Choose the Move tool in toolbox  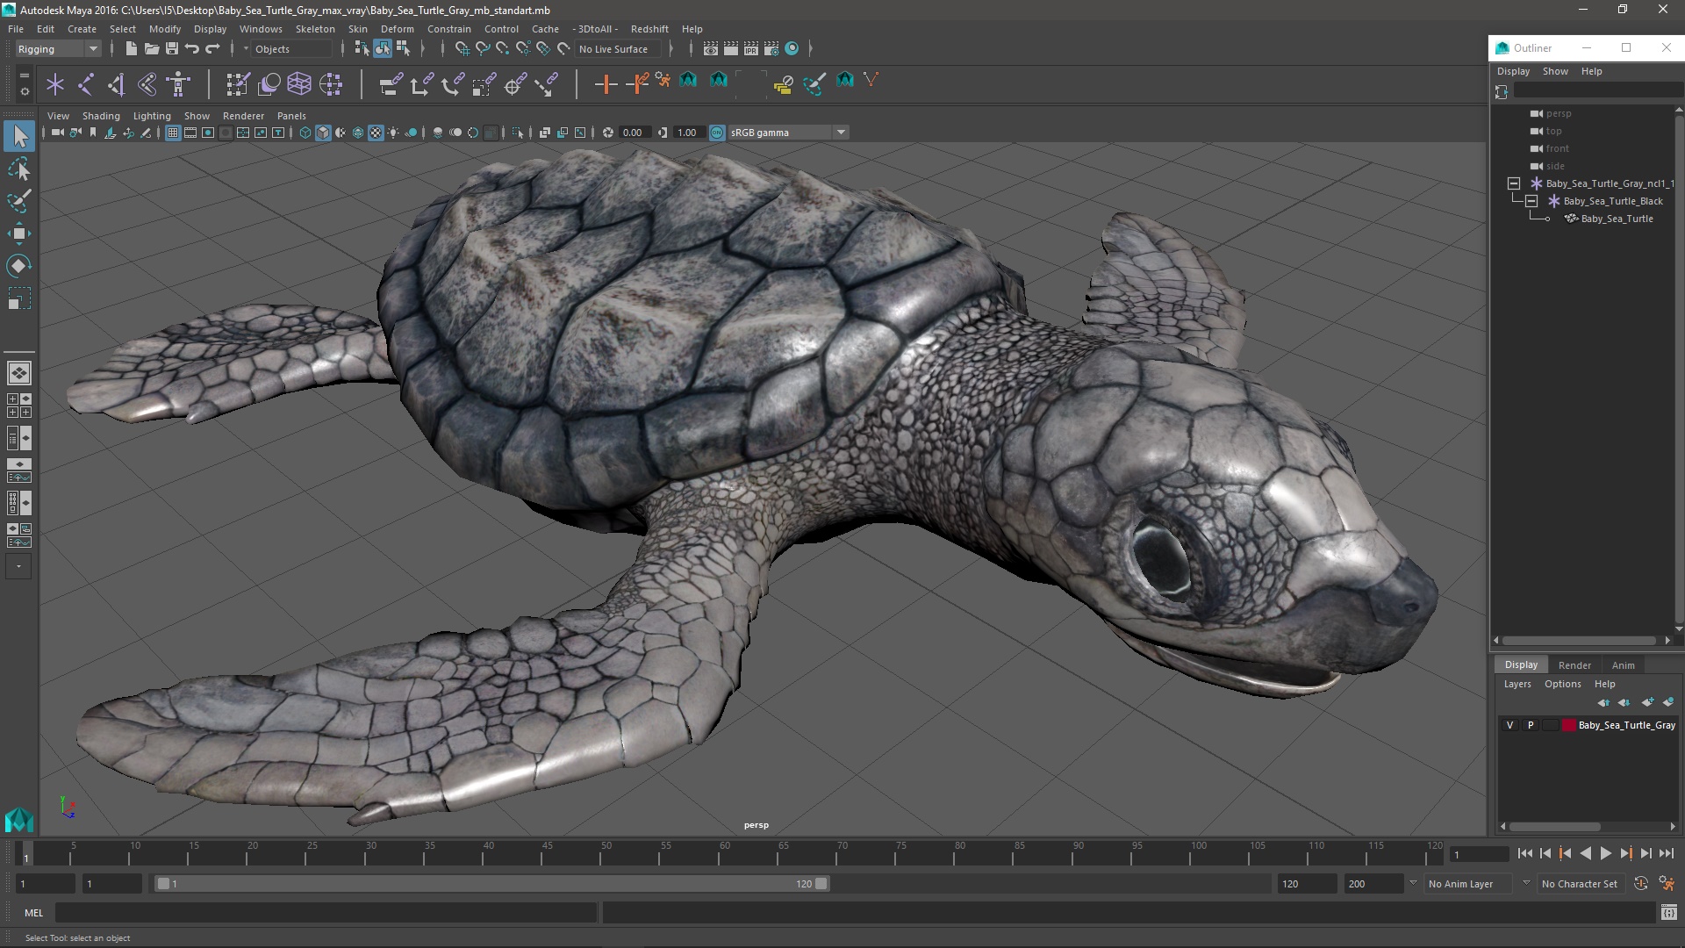coord(19,233)
